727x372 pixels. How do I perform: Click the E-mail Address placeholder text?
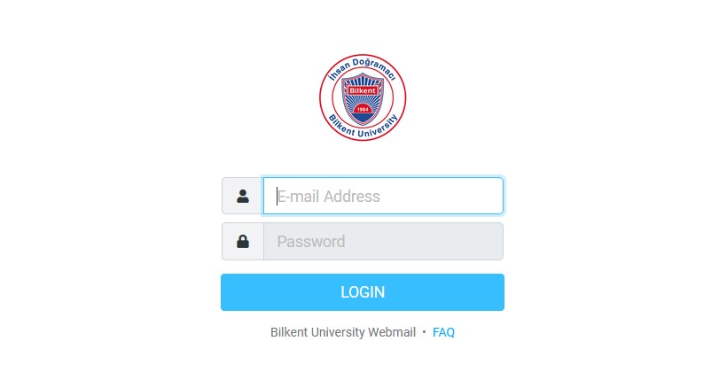[329, 197]
